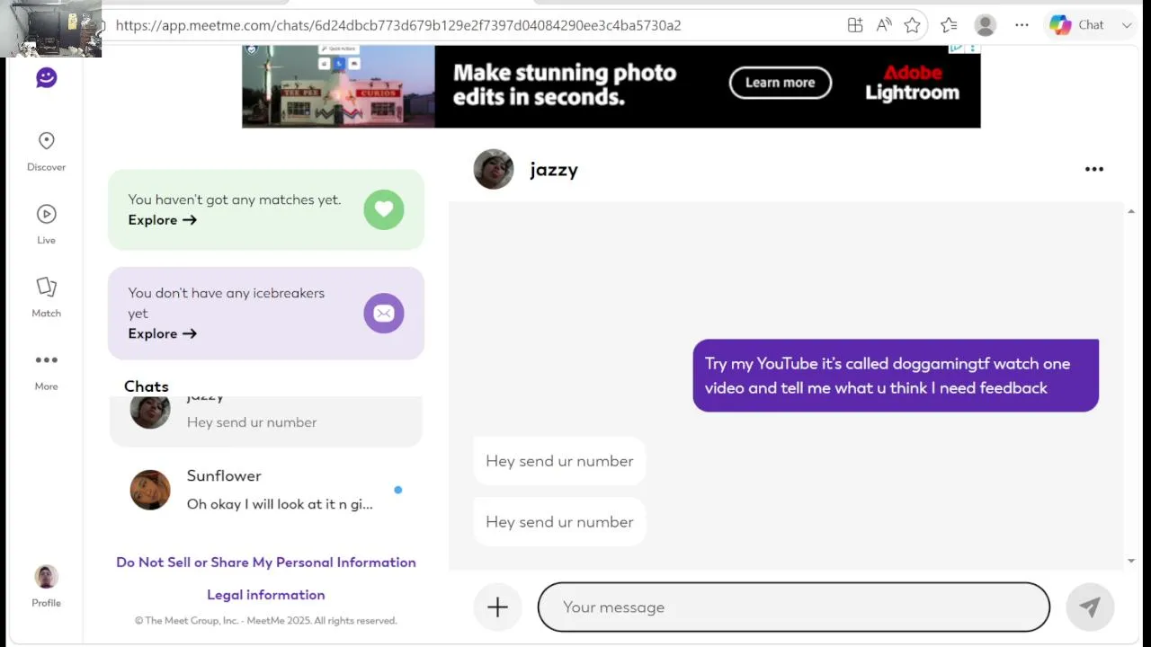
Task: Open the Match cards icon
Action: click(47, 287)
